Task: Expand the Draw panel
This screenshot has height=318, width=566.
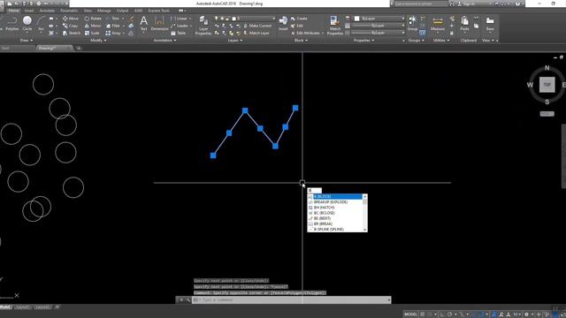Action: [x=27, y=41]
